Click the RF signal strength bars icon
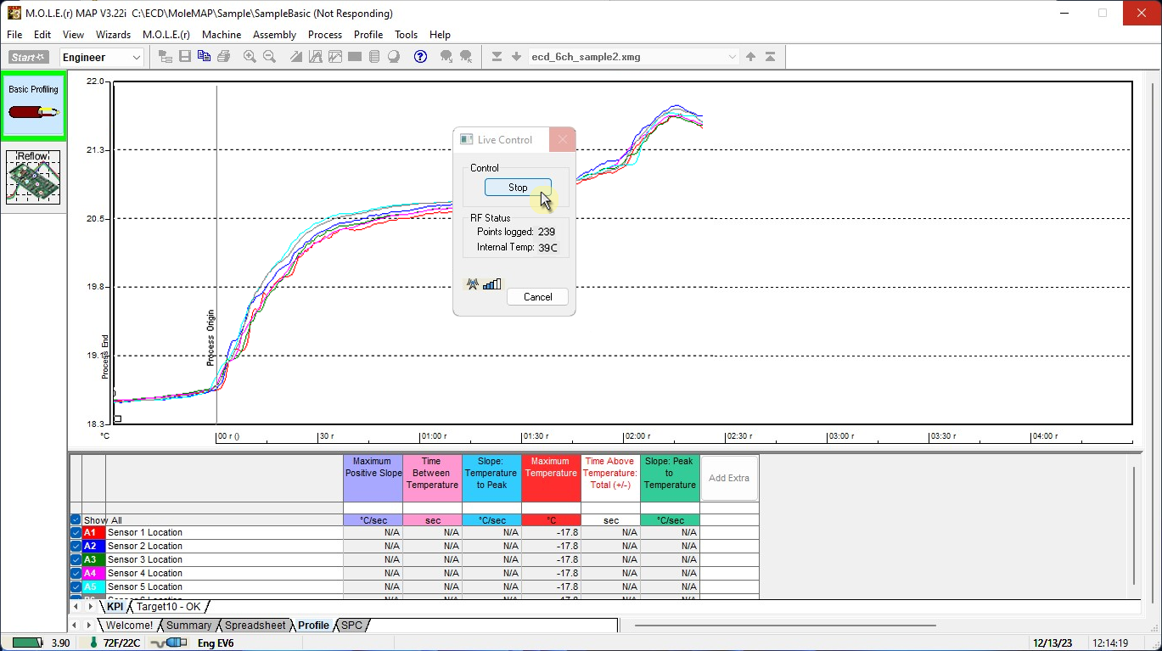 (491, 283)
